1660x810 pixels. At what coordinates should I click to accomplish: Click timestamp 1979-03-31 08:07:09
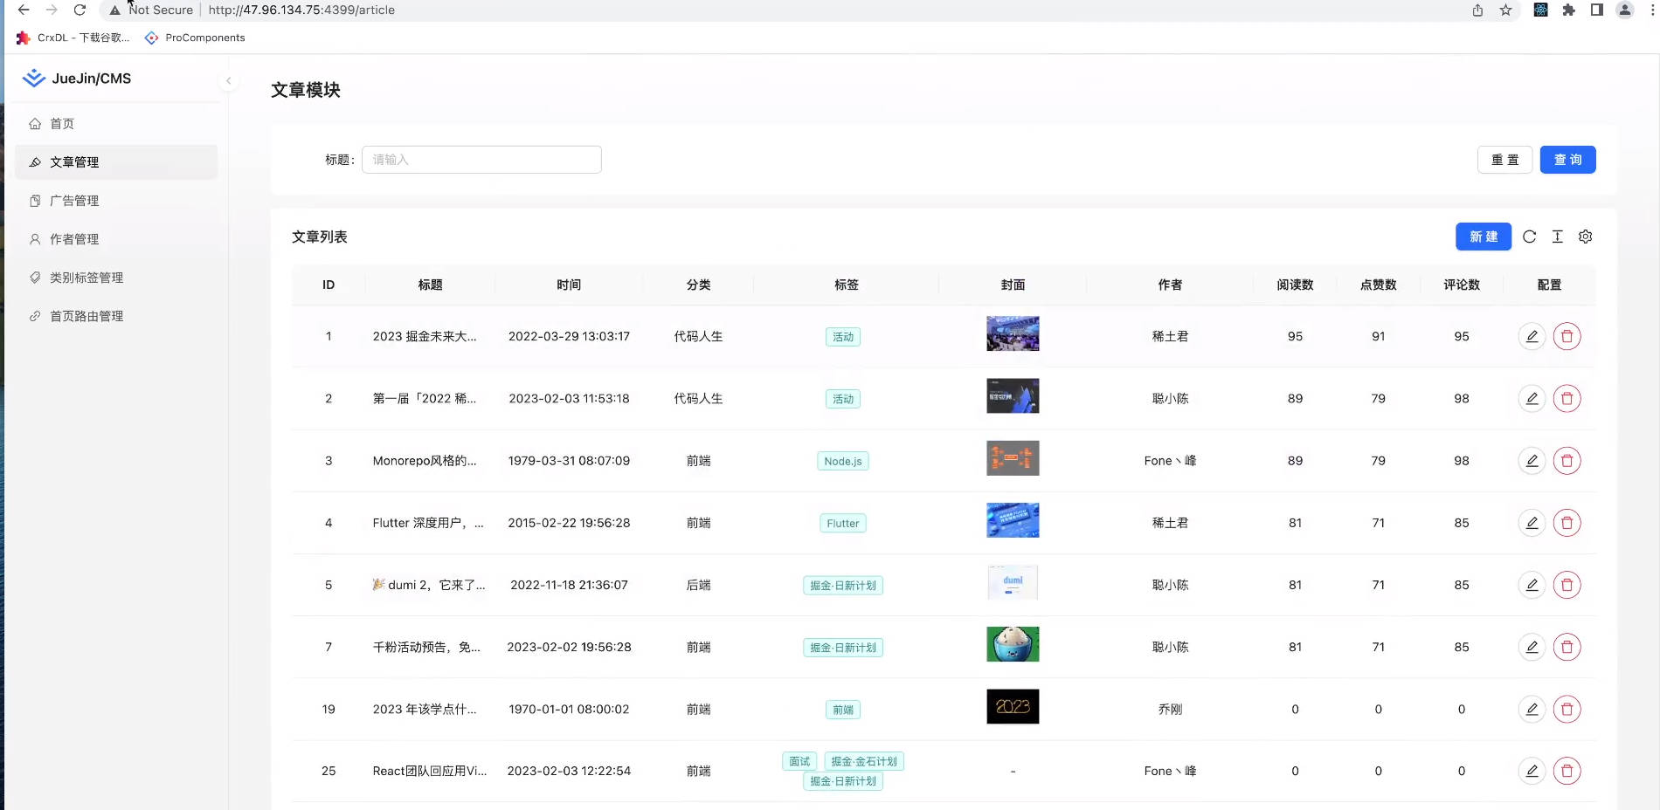pyautogui.click(x=569, y=461)
